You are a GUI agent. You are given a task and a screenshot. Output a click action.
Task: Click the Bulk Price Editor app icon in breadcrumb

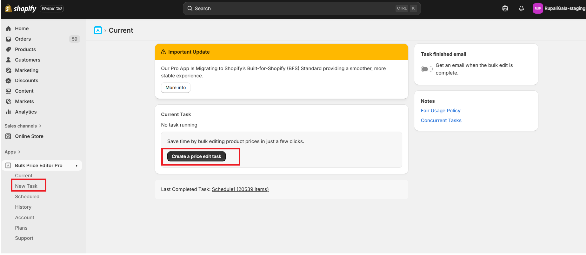tap(98, 30)
